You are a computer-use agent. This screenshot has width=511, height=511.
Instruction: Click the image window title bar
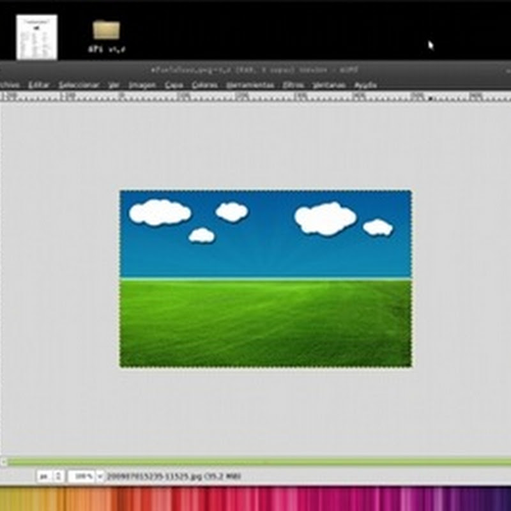click(256, 70)
